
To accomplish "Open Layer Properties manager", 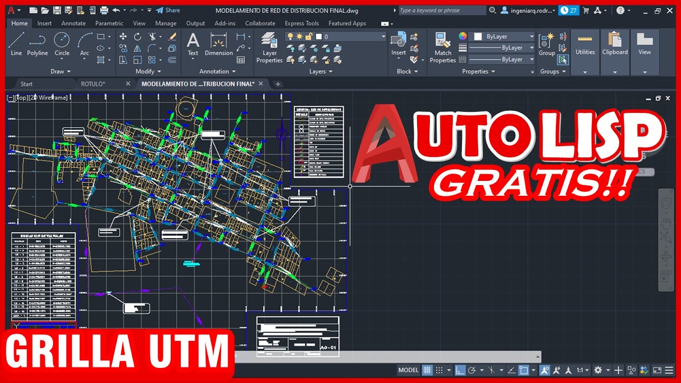I will [269, 47].
